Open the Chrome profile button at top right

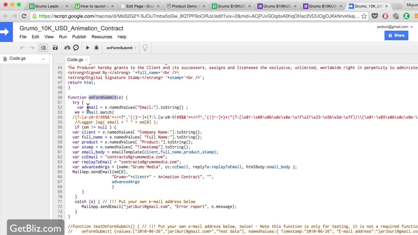click(411, 5)
